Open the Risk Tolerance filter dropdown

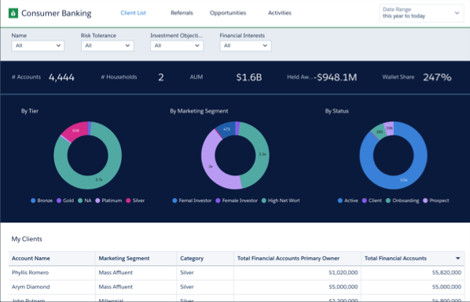pos(108,46)
